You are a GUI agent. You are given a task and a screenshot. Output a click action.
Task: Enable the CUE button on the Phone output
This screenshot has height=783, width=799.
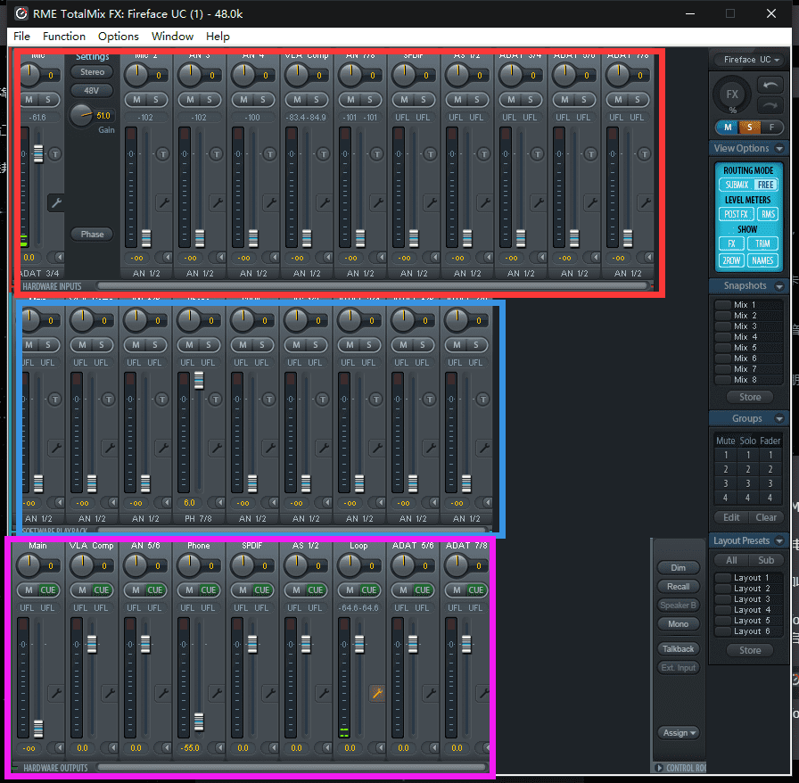point(209,589)
